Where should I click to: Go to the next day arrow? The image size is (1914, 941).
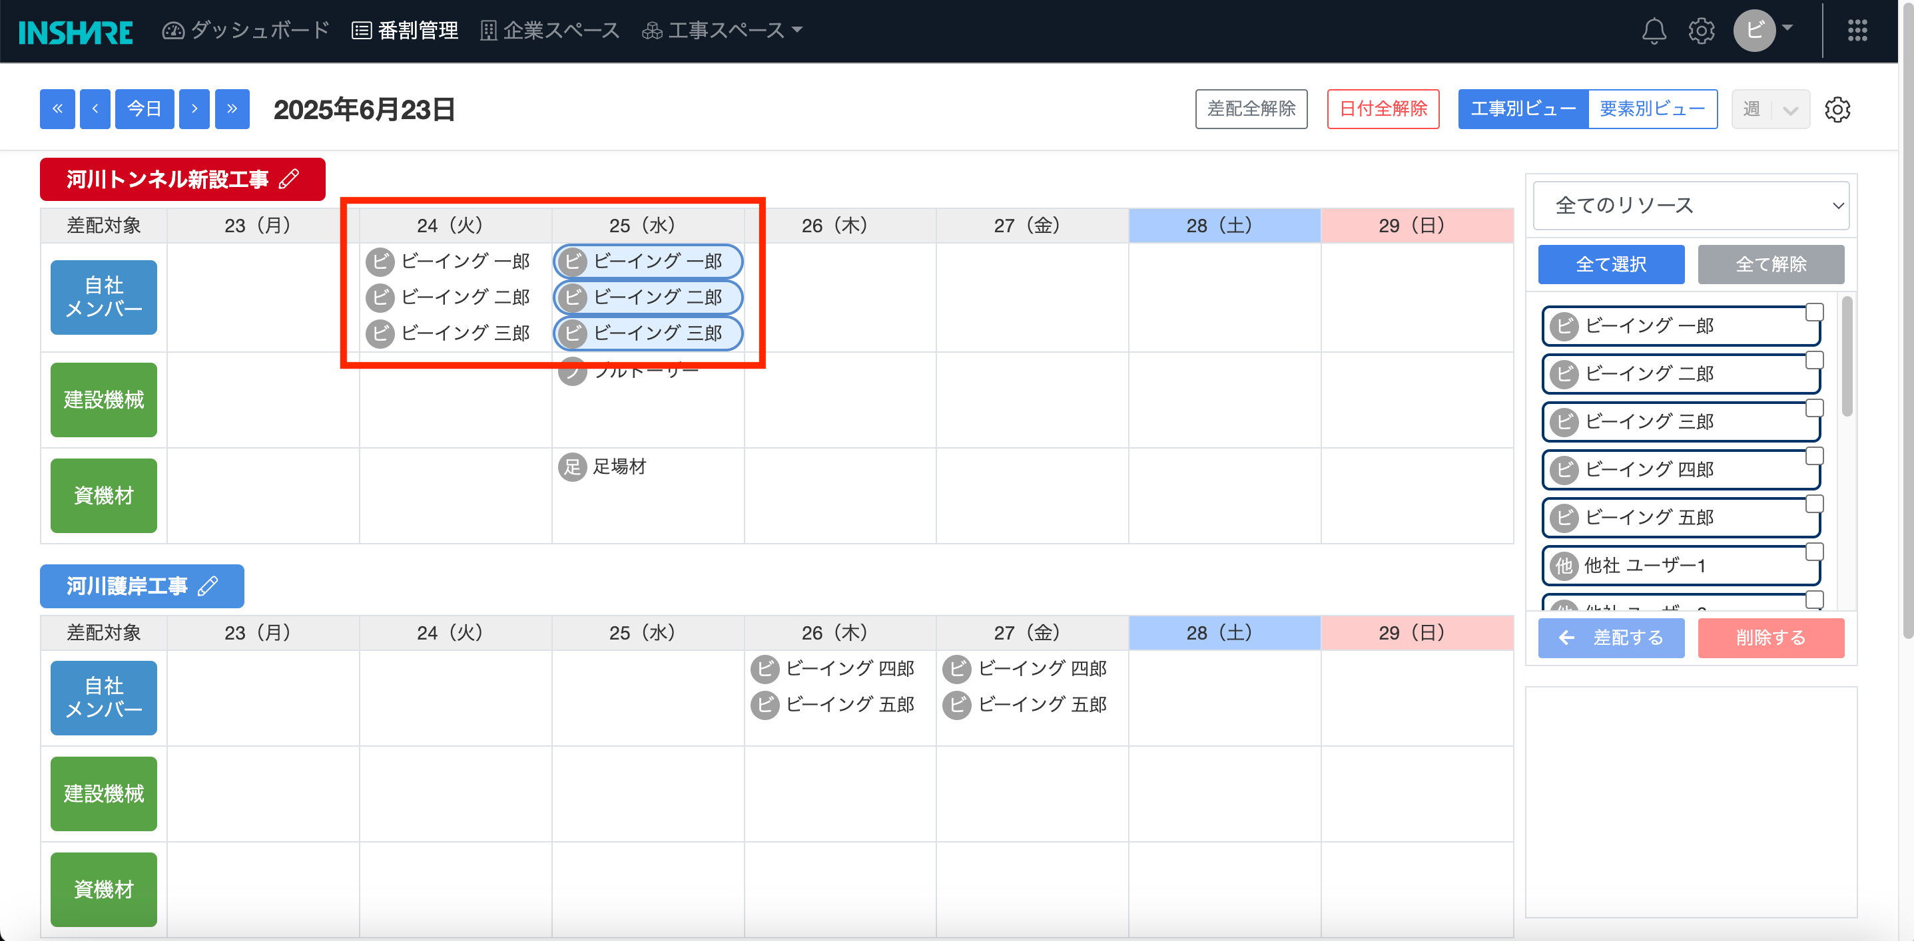point(194,109)
